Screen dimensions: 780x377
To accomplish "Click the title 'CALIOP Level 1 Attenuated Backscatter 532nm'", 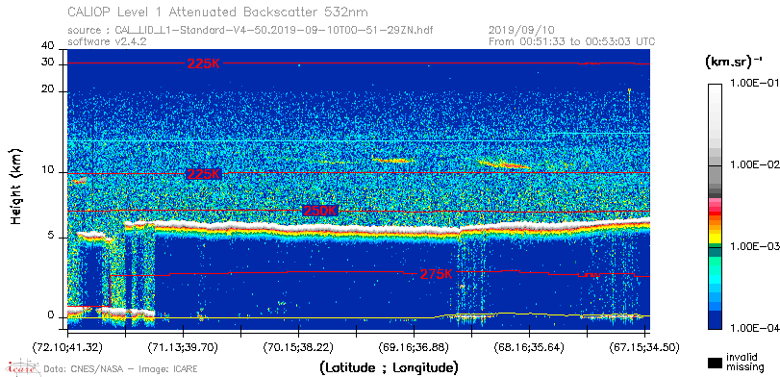I will [218, 12].
